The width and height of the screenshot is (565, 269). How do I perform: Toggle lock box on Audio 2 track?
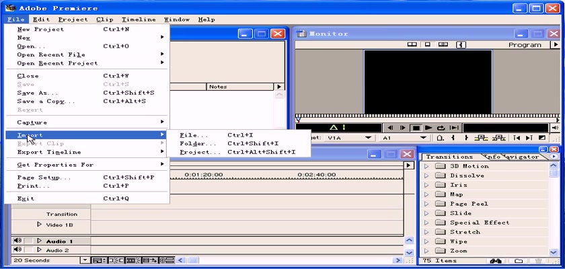[28, 249]
